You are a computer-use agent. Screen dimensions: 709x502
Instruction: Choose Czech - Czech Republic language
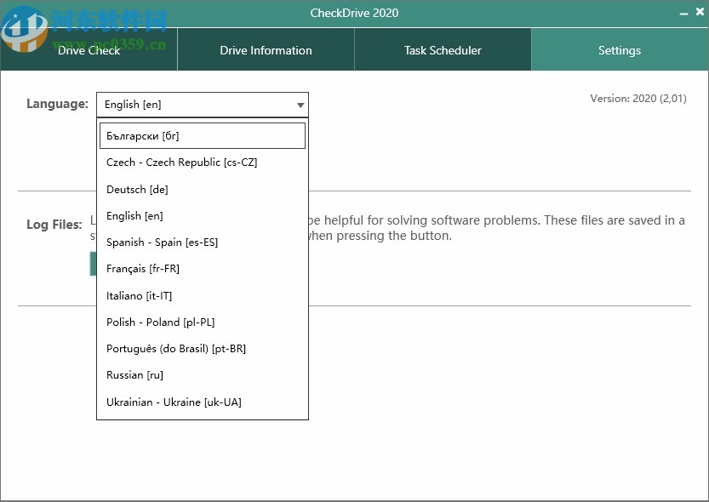tap(202, 163)
